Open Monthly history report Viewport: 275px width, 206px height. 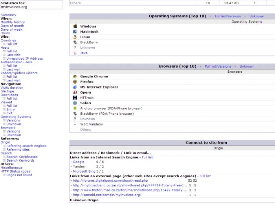pos(13,22)
